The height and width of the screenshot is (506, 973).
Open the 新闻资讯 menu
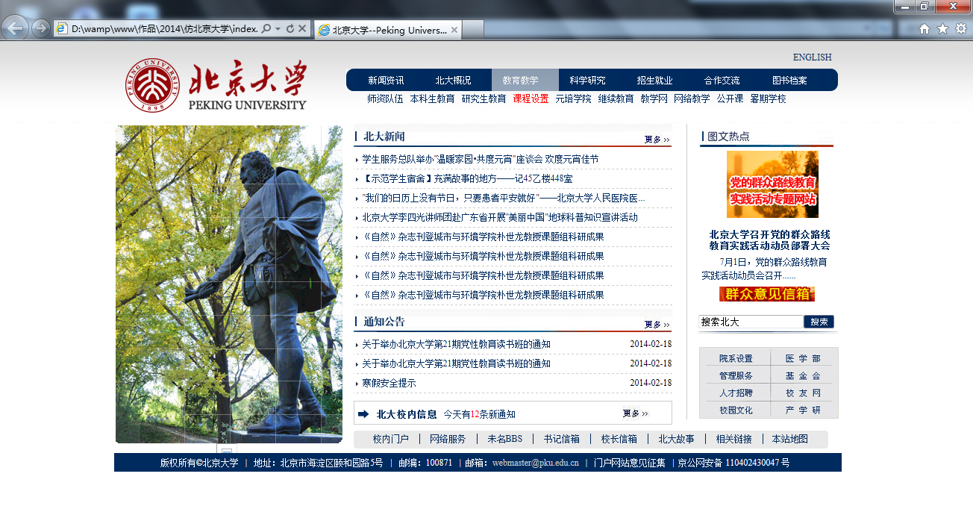386,81
